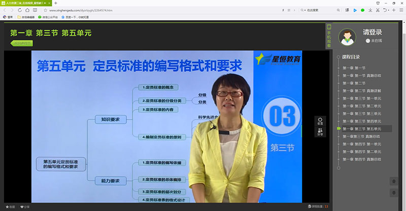The image size is (406, 211).
Task: Click the course list scroll-down arrow button
Action: click(394, 193)
